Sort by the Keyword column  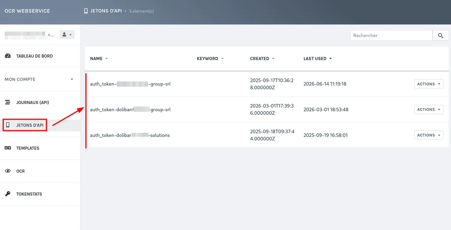coord(210,59)
